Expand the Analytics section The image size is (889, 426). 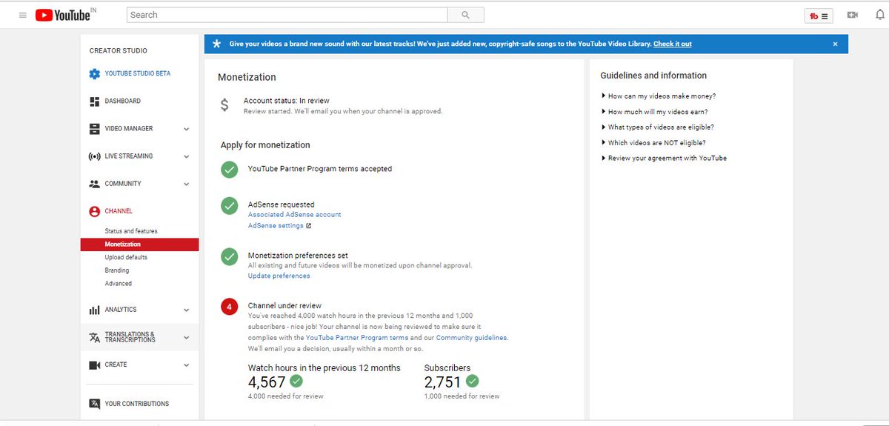[186, 310]
